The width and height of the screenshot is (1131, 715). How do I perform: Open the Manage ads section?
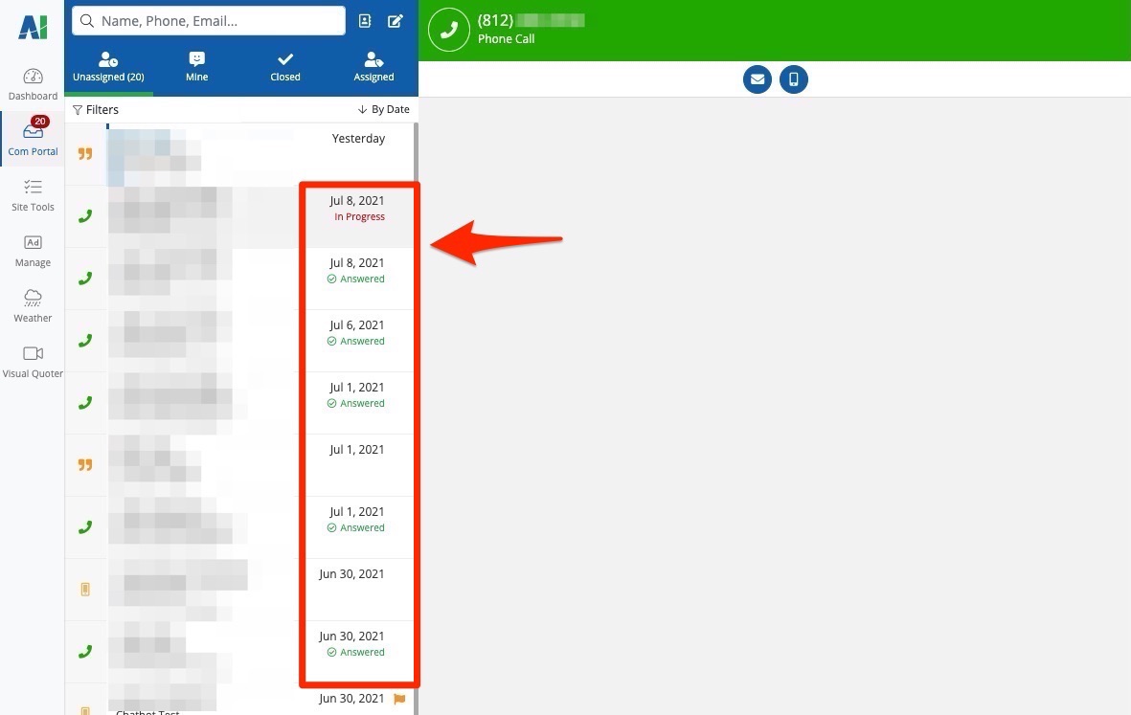pyautogui.click(x=33, y=250)
